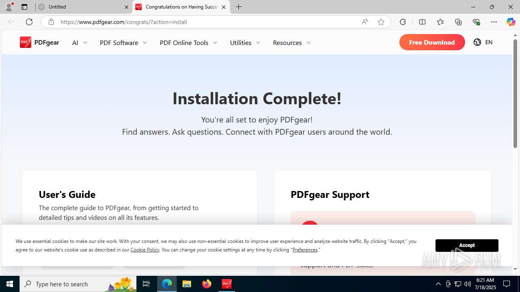This screenshot has height=292, width=520.
Task: Refresh the page with the reload icon
Action: click(x=29, y=22)
